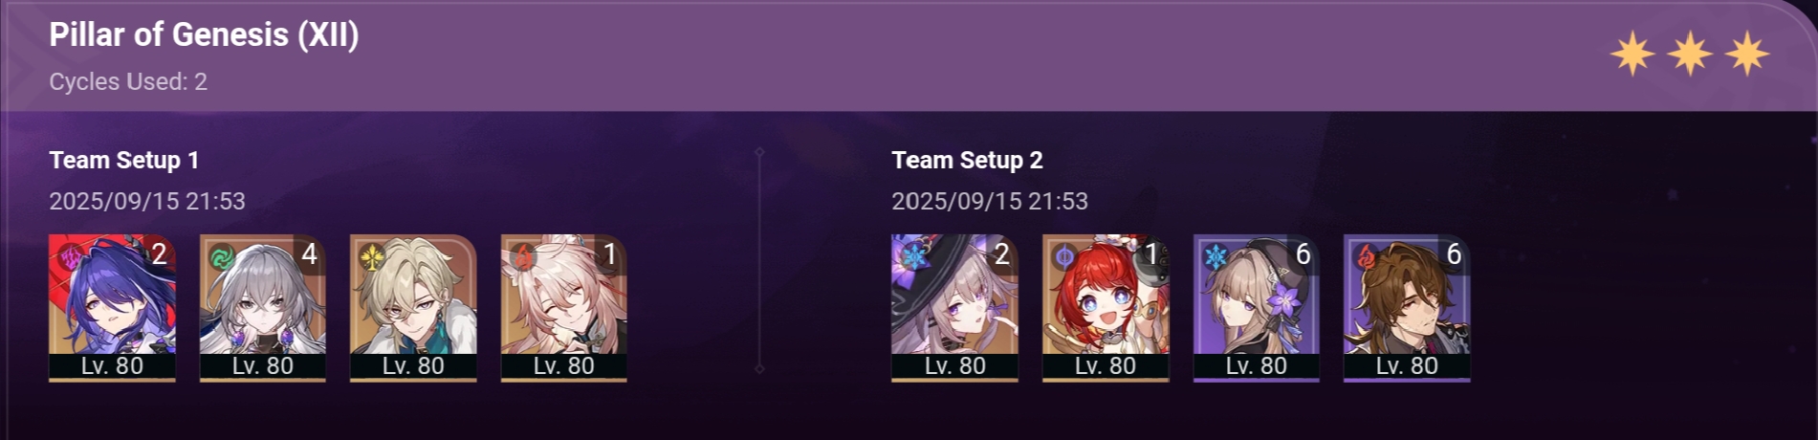The width and height of the screenshot is (1818, 440).
Task: Click the third gold star rating icon
Action: (1747, 54)
